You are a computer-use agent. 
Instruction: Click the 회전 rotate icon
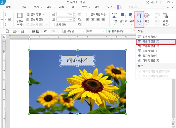tap(147, 16)
